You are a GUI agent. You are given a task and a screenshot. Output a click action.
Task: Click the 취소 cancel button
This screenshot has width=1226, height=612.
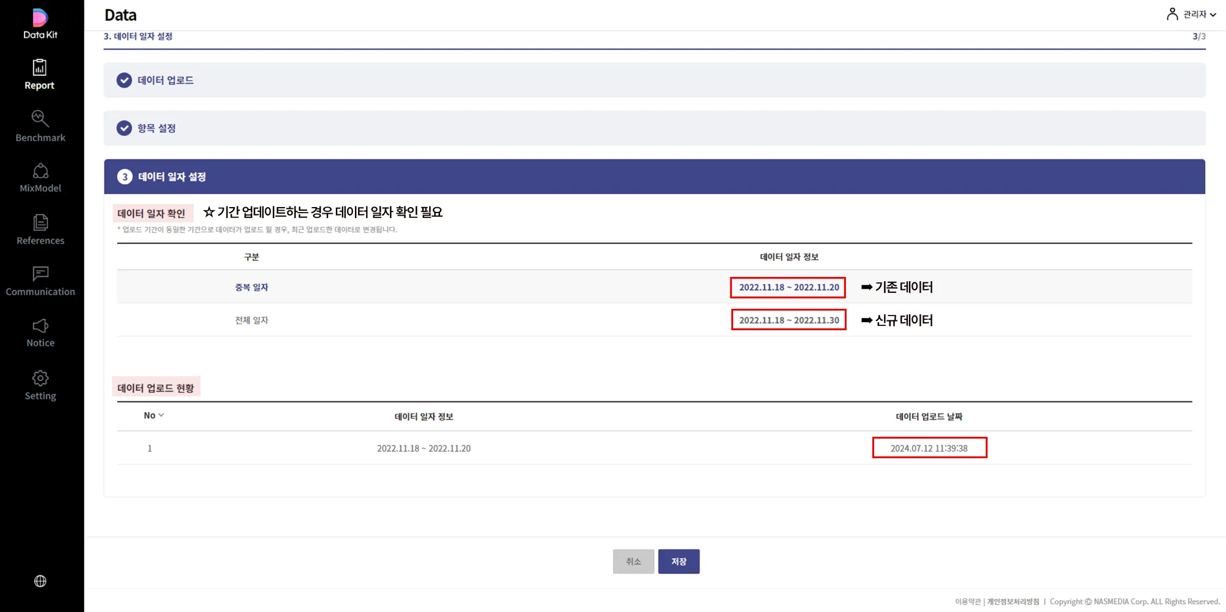coord(633,561)
